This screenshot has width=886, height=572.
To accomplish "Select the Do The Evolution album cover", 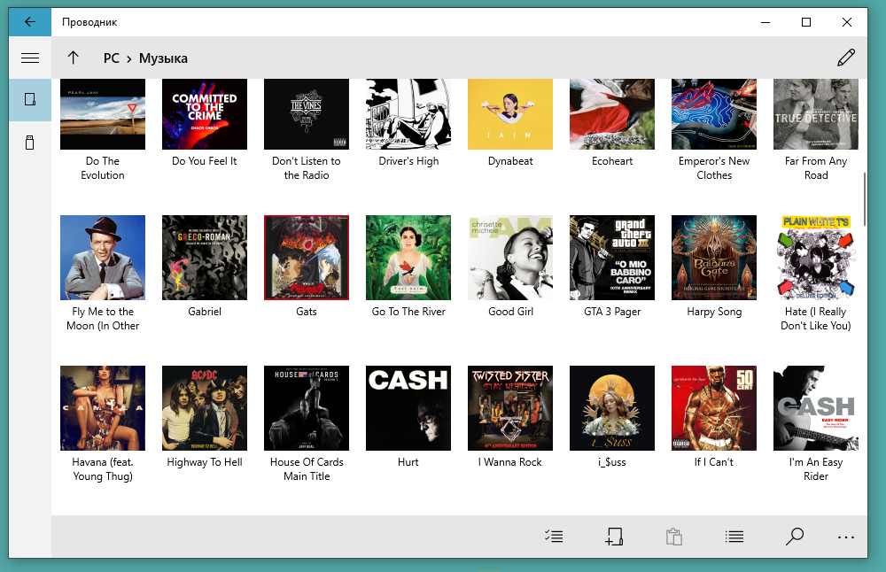I will [x=103, y=114].
